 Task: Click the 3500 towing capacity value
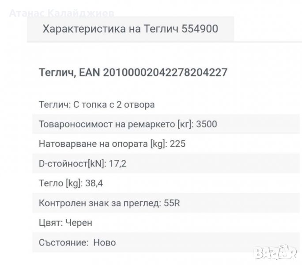[x=207, y=124]
